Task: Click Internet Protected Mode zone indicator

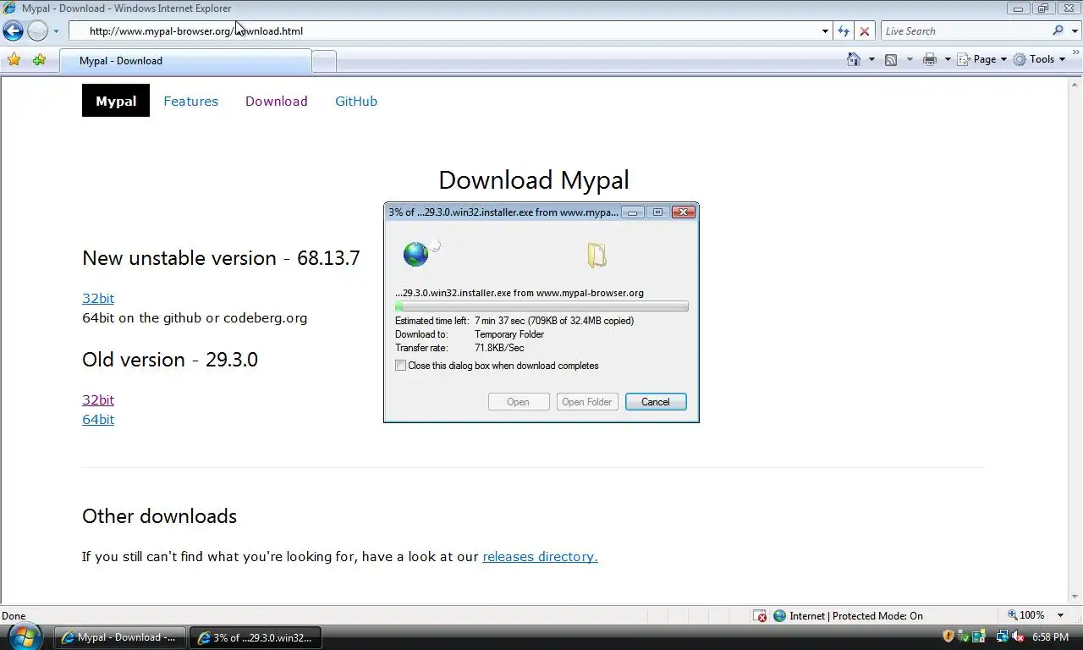Action: click(848, 616)
